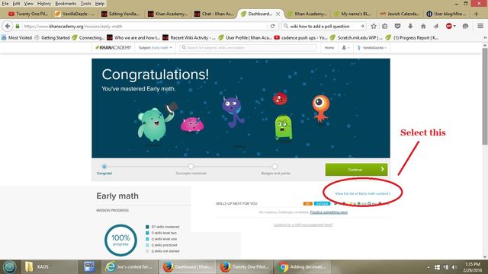
Task: Click the green Continue button
Action: (356, 170)
